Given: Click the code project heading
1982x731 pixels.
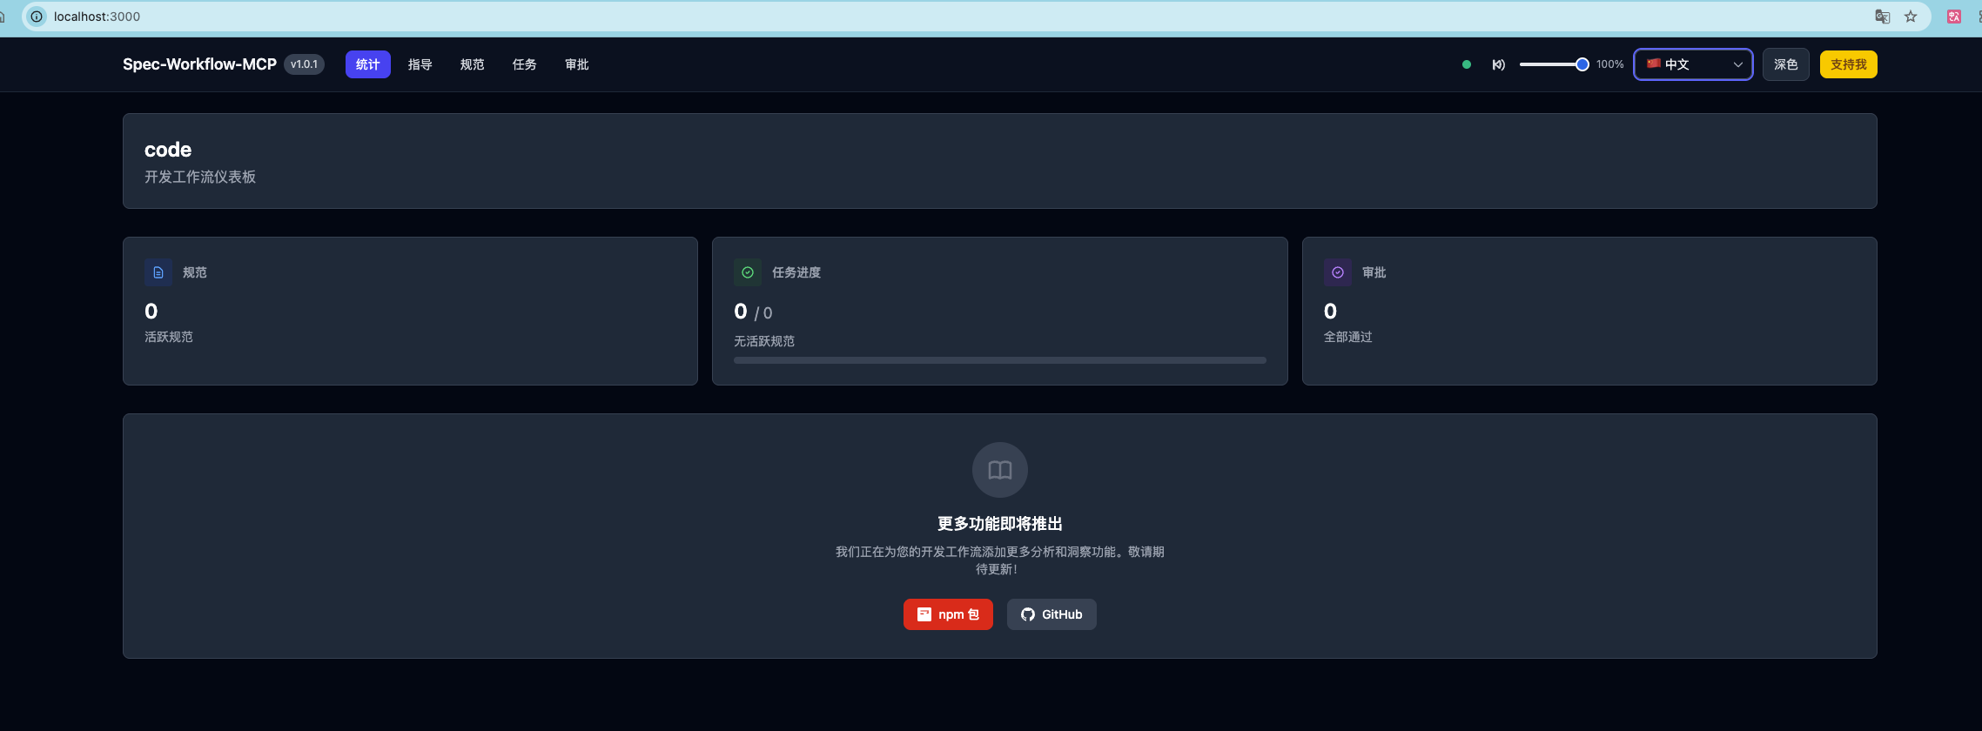Looking at the screenshot, I should pos(168,150).
